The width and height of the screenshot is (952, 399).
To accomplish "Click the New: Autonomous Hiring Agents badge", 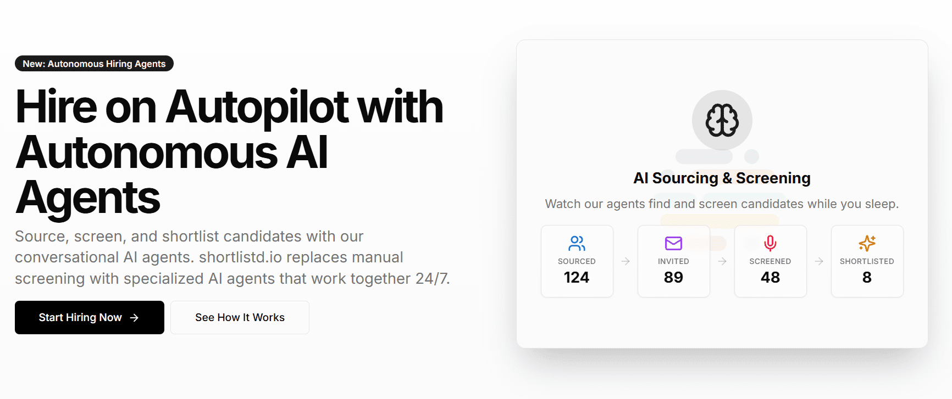I will coord(93,64).
